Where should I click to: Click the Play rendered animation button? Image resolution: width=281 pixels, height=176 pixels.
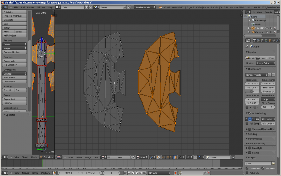pyautogui.click(x=270, y=58)
